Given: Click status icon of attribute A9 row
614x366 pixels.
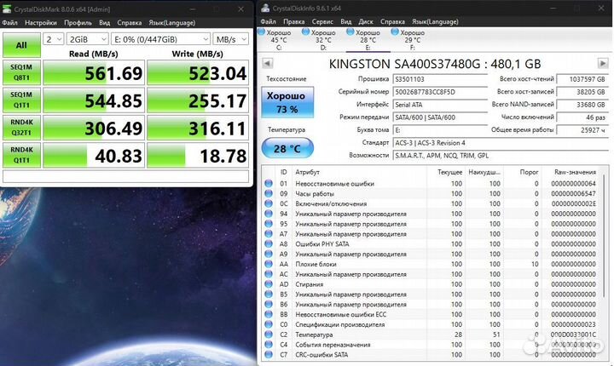Looking at the screenshot, I should coord(269,254).
